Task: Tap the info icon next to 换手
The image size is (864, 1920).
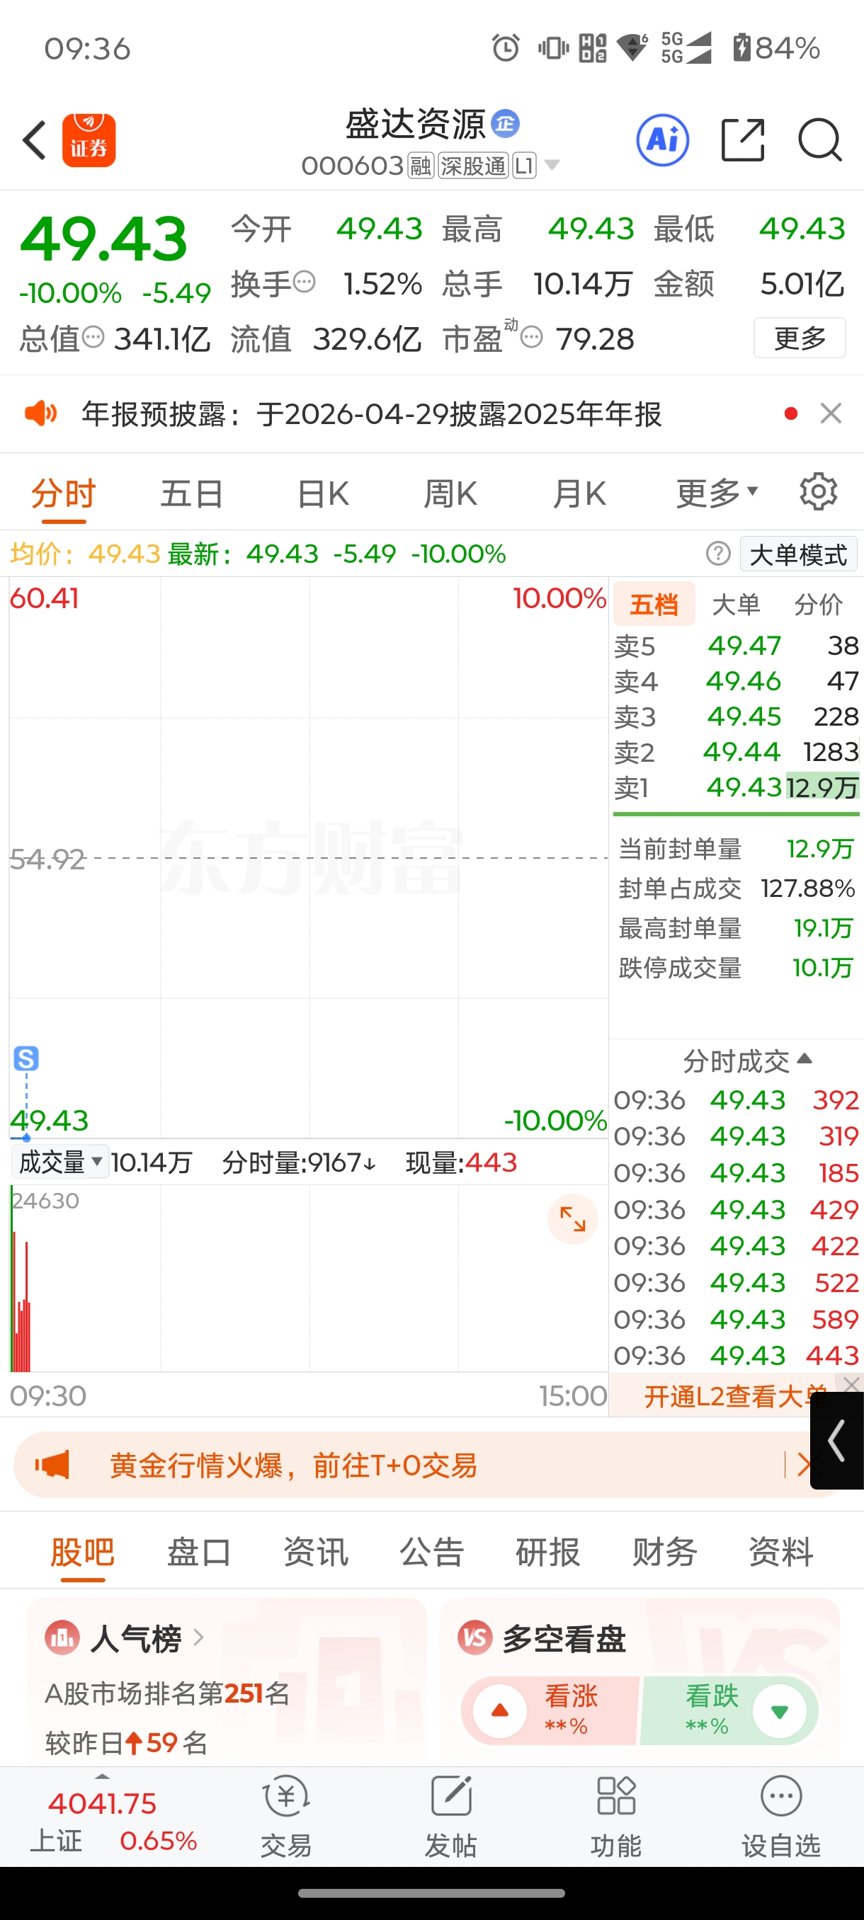Action: [x=304, y=282]
